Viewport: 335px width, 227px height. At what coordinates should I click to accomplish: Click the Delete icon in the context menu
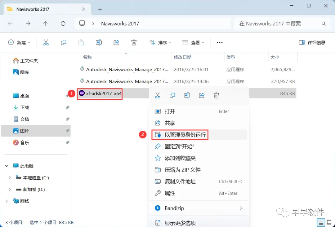(216, 95)
